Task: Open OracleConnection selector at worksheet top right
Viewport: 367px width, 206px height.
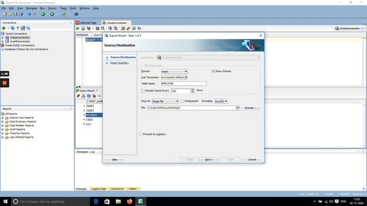Action: pyautogui.click(x=349, y=29)
